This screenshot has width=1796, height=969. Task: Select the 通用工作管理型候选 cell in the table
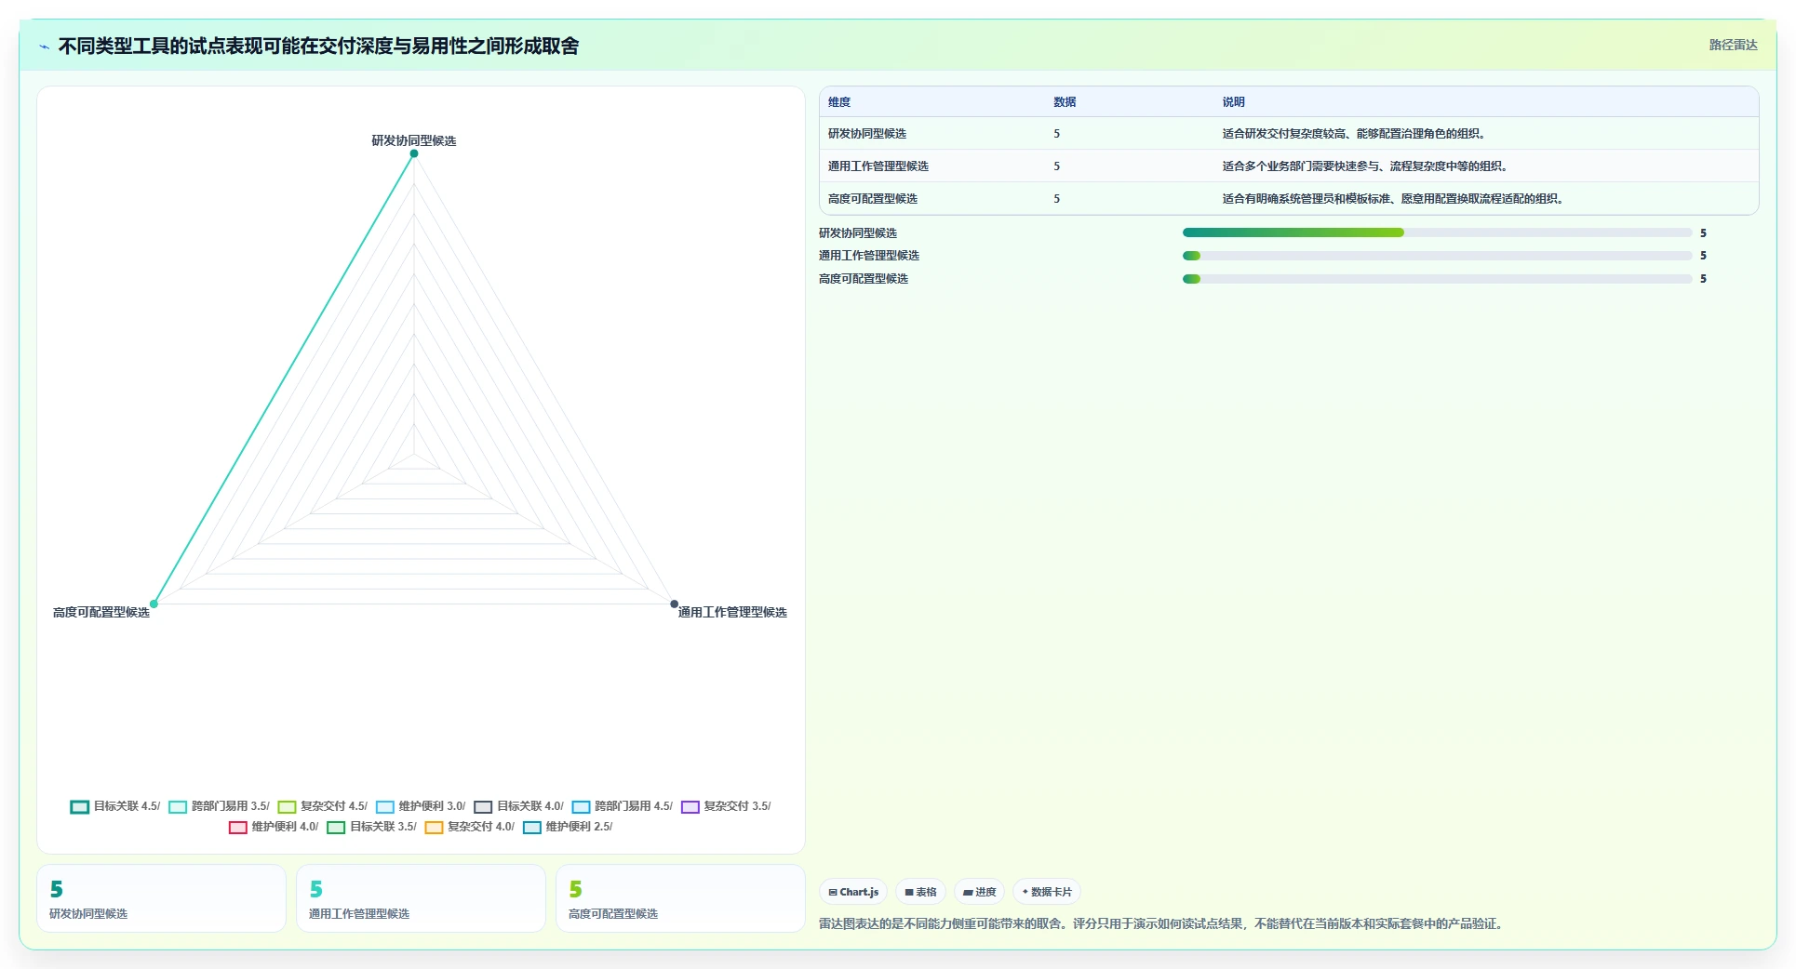[x=878, y=166]
